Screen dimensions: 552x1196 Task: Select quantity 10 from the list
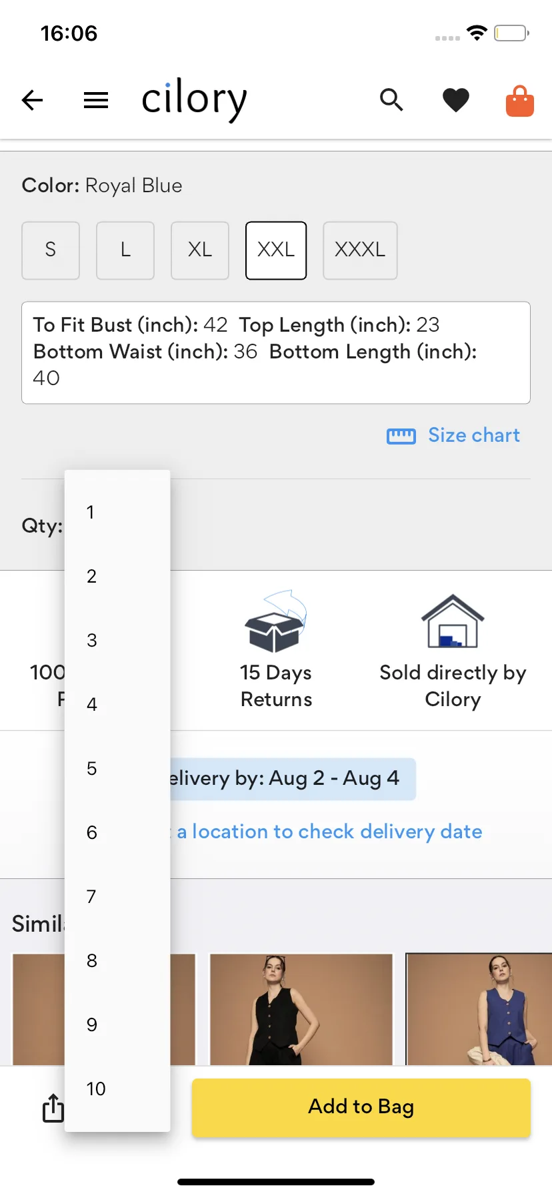tap(96, 1089)
